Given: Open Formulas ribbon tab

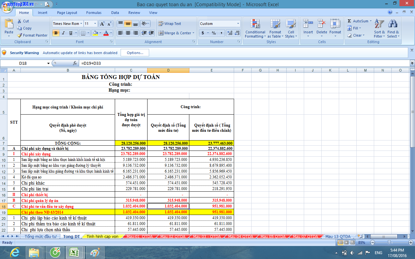Looking at the screenshot, I should [94, 13].
